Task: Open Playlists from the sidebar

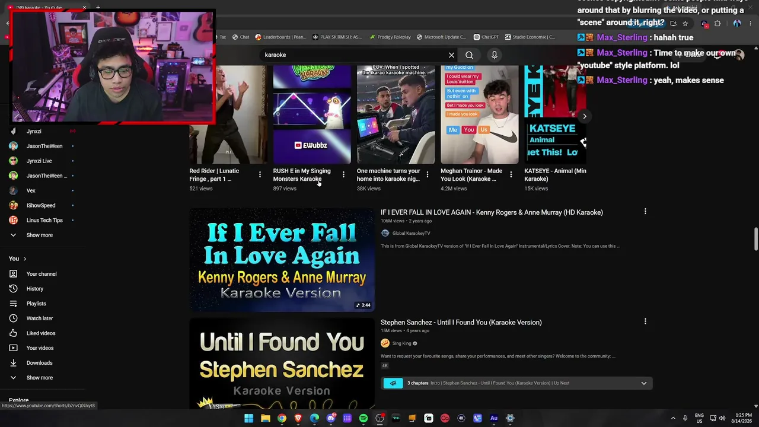Action: (36, 304)
